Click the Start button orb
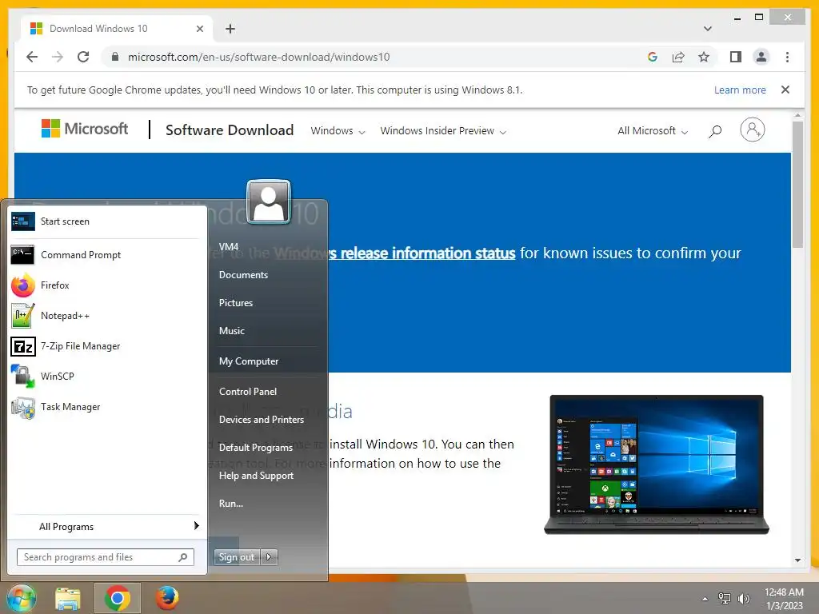The height and width of the screenshot is (614, 819). tap(21, 598)
